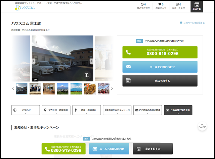
Task: Select Mt. Fuji with green field thumbnail
Action: pyautogui.click(x=76, y=89)
